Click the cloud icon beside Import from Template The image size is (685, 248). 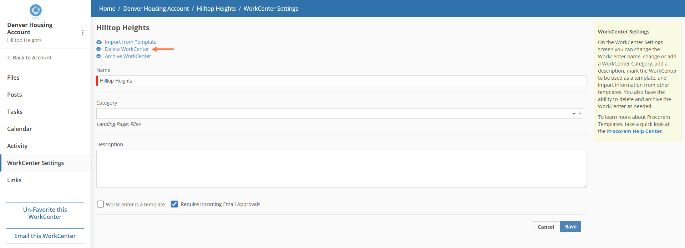(99, 42)
